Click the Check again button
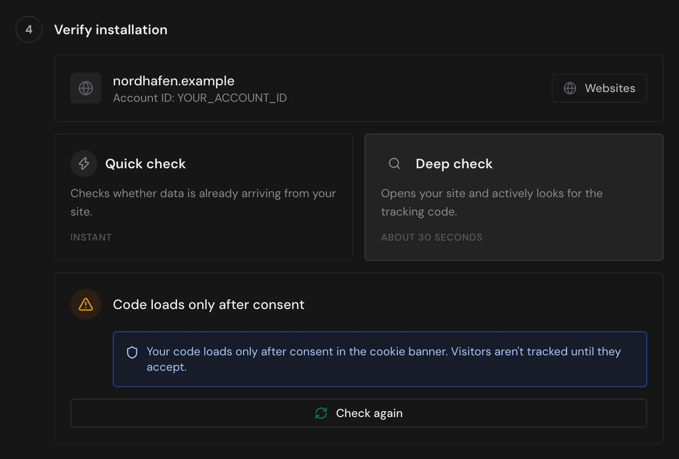This screenshot has height=459, width=679. [x=358, y=413]
